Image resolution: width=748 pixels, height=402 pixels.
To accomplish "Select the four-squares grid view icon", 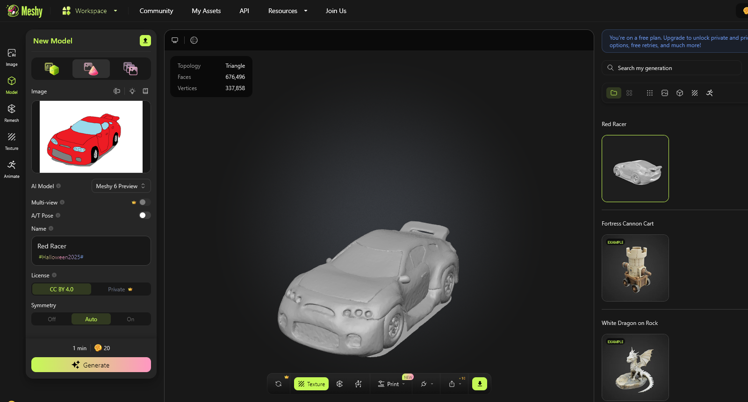I will 629,93.
